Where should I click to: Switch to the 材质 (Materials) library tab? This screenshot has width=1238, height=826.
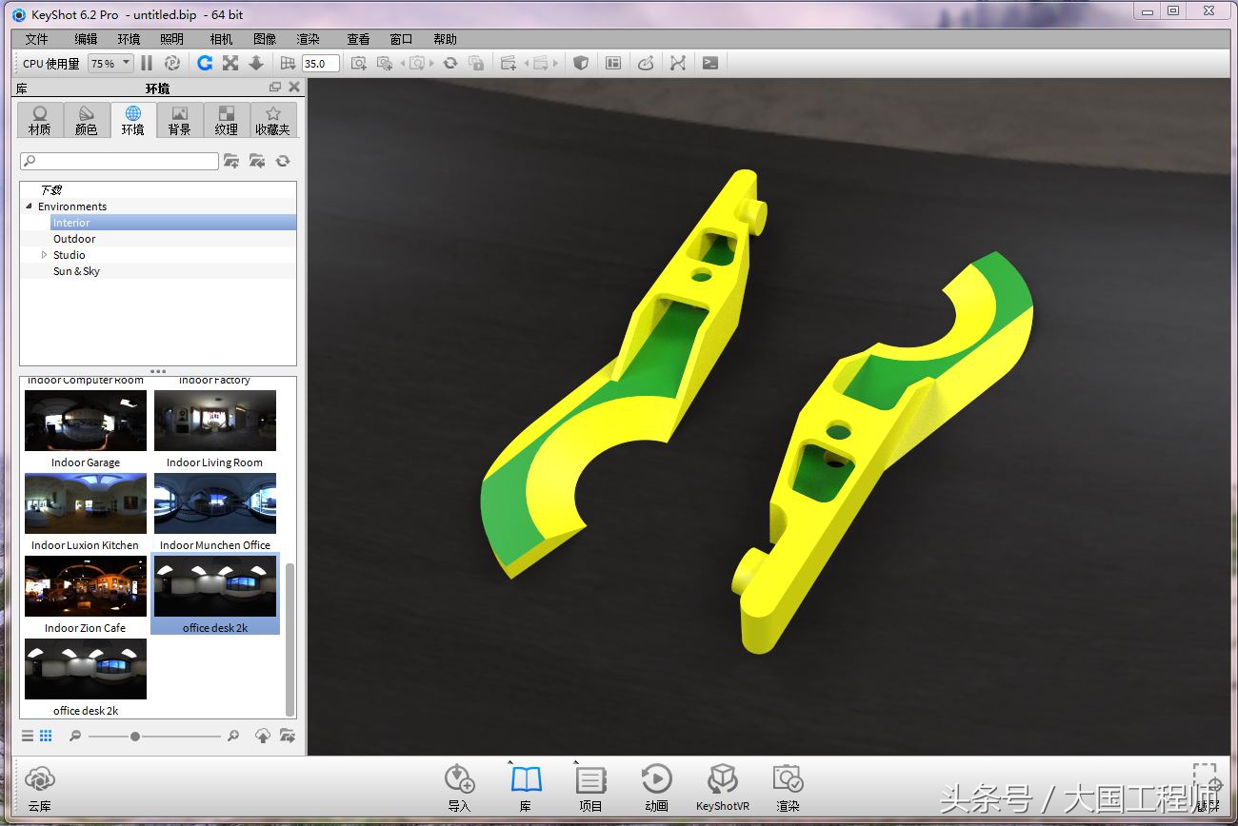click(39, 120)
